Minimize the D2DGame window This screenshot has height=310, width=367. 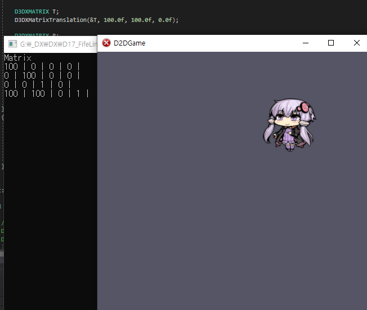[306, 43]
